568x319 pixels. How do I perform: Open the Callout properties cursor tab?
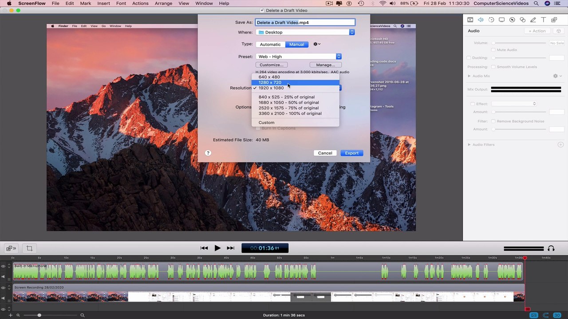tap(512, 20)
